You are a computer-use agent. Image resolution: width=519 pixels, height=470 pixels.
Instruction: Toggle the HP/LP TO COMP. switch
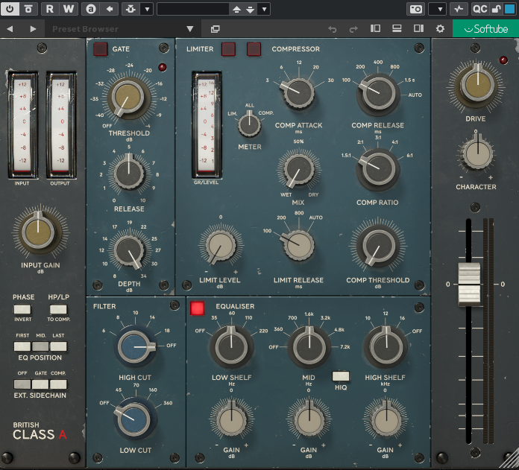coord(58,310)
